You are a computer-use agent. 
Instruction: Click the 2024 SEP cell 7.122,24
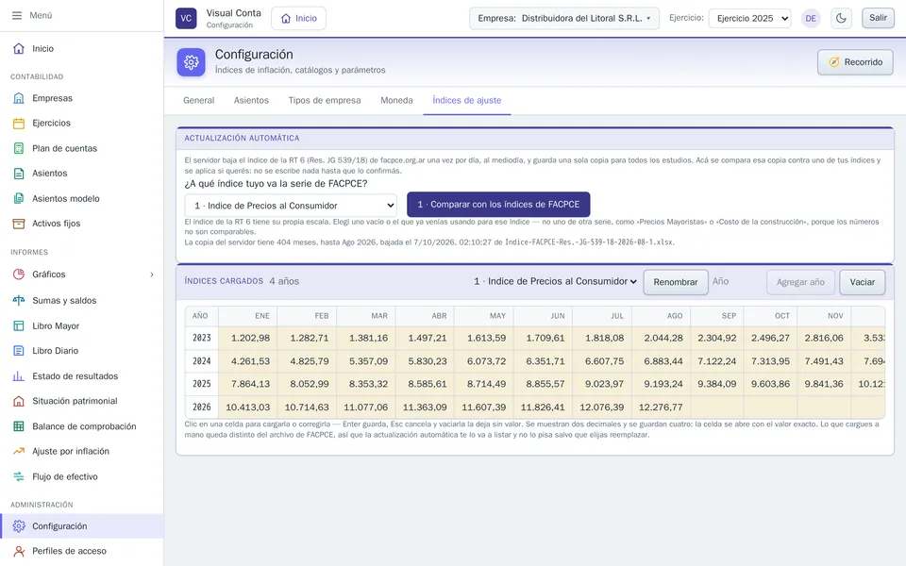[x=716, y=361]
